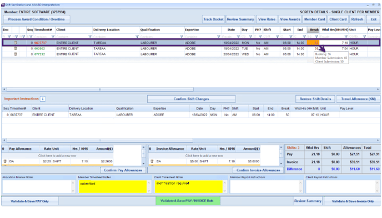The height and width of the screenshot is (218, 382).
Task: Open Travel Allowance (KM)
Action: (358, 99)
